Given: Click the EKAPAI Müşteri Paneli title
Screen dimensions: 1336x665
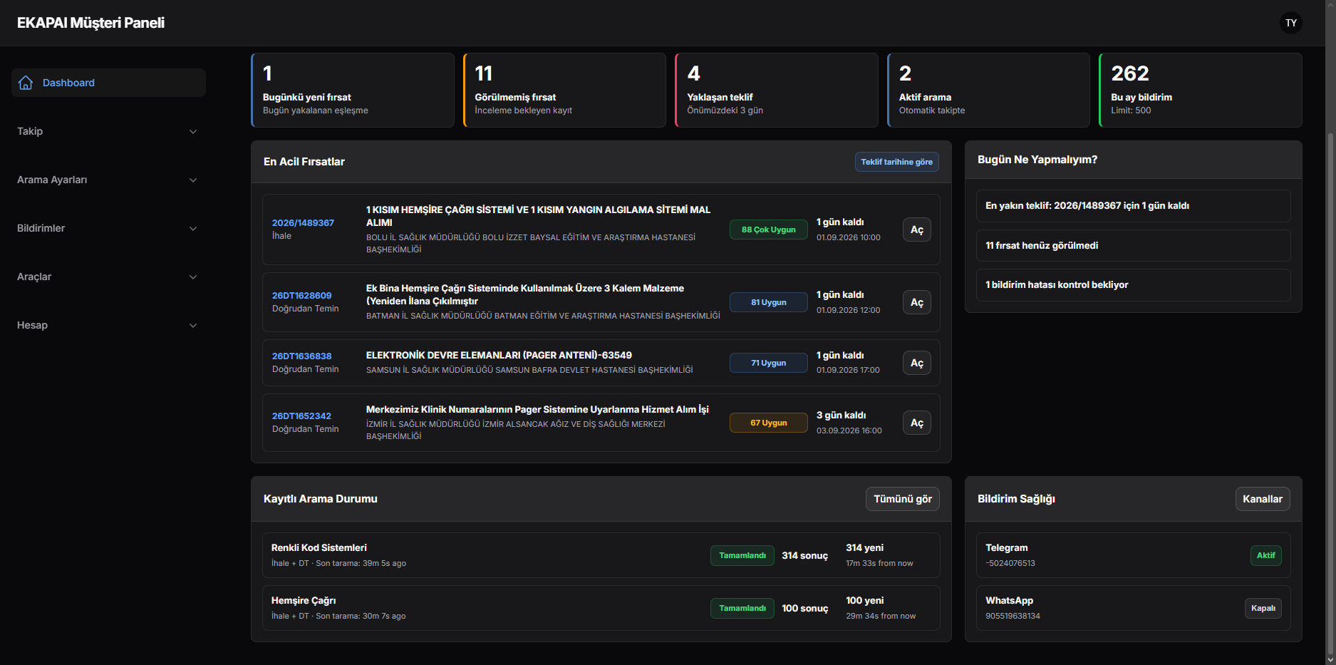Looking at the screenshot, I should coord(90,23).
